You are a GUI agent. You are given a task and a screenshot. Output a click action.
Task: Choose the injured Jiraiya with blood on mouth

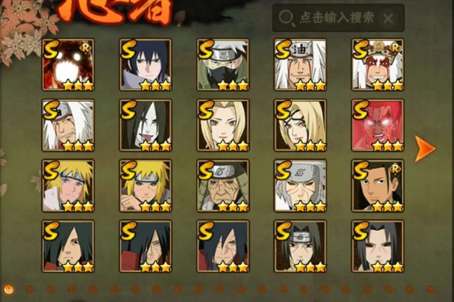[x=68, y=125]
